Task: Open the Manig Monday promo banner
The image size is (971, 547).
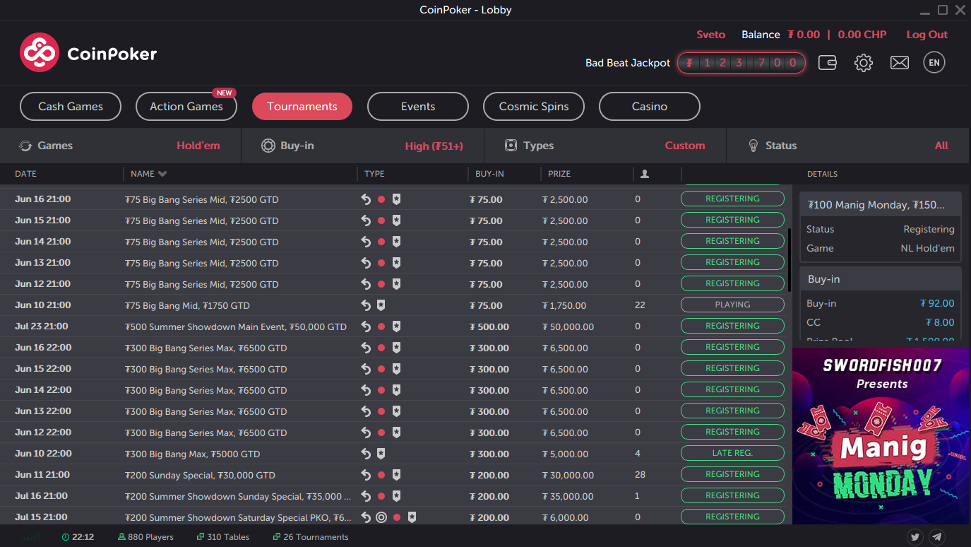Action: 881,435
